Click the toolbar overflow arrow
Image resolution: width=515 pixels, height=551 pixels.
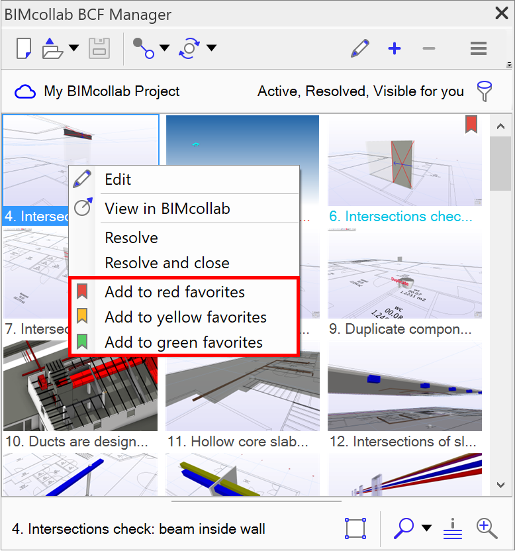pos(509,65)
